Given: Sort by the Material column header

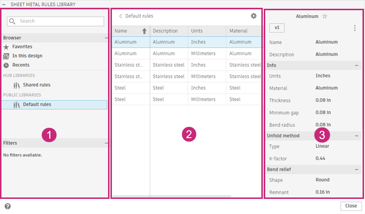Looking at the screenshot, I should [x=243, y=31].
